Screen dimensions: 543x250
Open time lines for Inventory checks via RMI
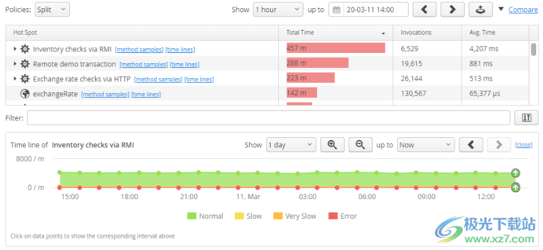tap(180, 50)
